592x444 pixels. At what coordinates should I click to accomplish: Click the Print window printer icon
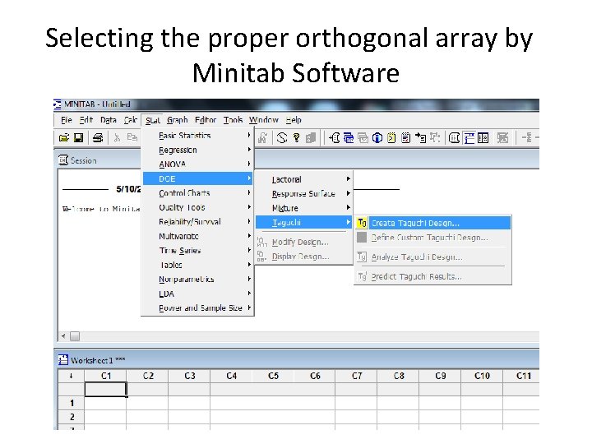(98, 138)
